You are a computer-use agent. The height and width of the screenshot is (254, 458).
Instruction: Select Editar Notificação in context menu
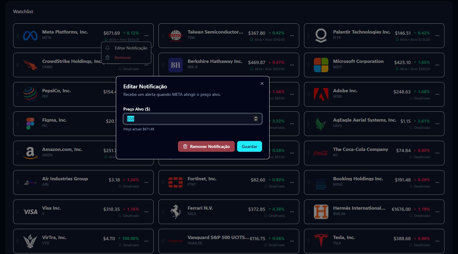point(126,48)
